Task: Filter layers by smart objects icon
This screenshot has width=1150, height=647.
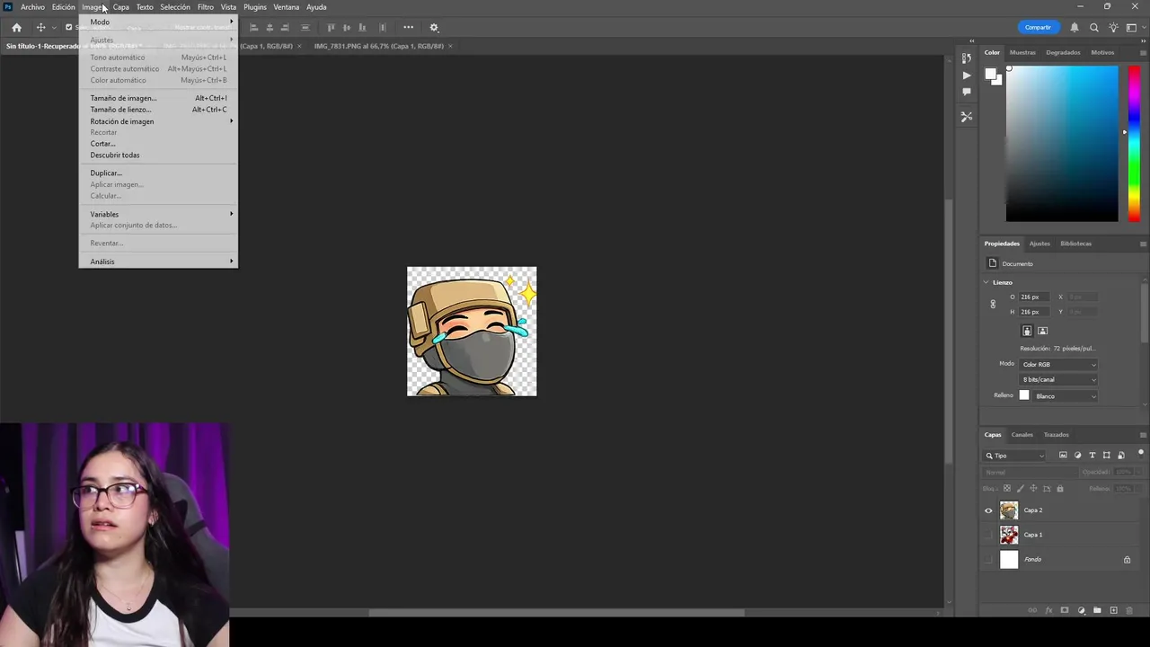Action: click(1121, 456)
